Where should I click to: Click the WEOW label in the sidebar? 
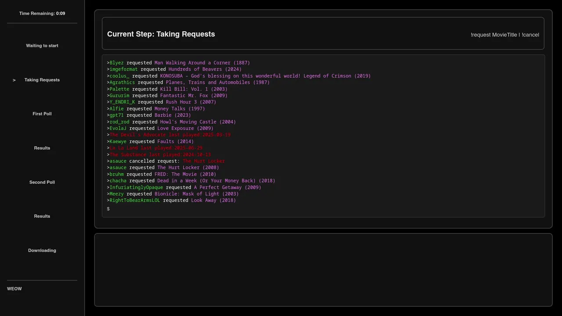pyautogui.click(x=14, y=289)
